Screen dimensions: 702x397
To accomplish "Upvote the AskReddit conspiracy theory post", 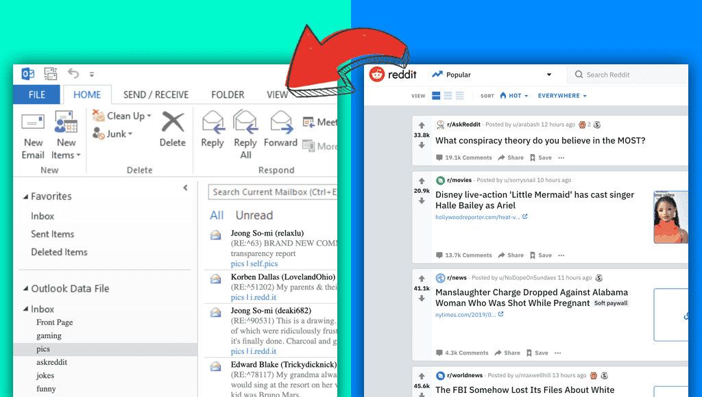I will [422, 125].
